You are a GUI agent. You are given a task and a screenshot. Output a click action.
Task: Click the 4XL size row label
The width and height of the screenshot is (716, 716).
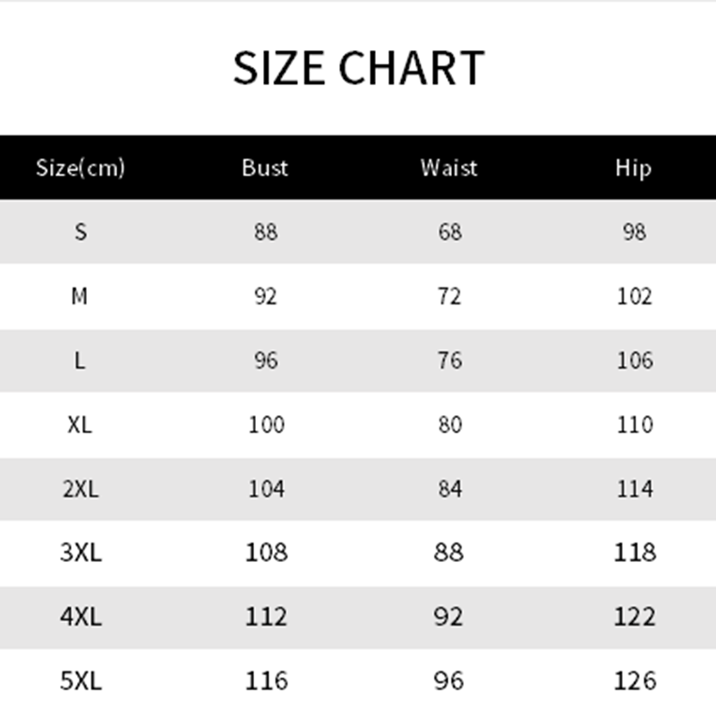coord(81,617)
